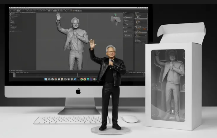
Task: Open the first dropdown in the properties panel
Action: 128,18
